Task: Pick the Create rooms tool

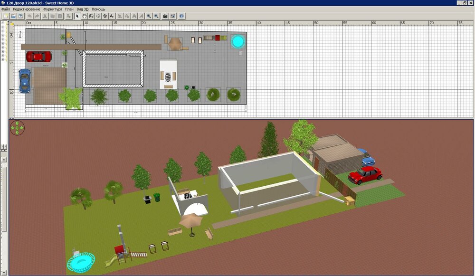Action: (x=98, y=16)
